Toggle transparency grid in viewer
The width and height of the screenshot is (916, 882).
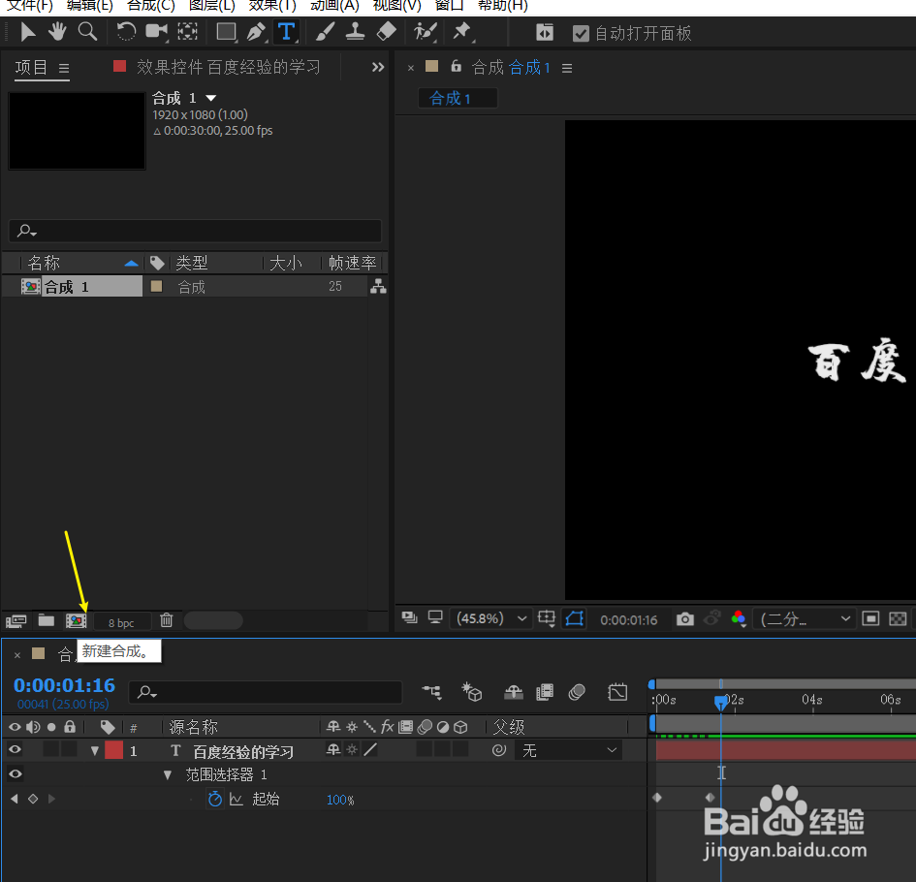[x=898, y=618]
